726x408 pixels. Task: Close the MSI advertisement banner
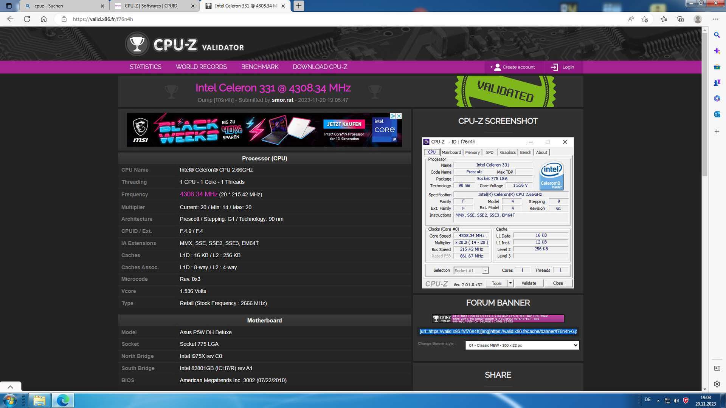coord(399,116)
